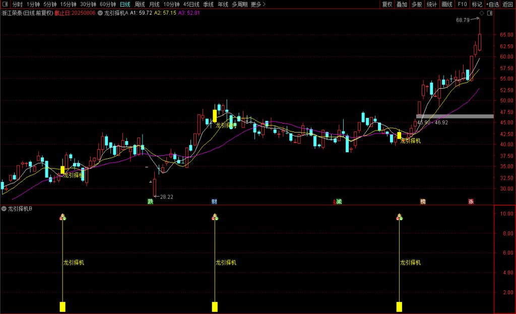Click the blue 财 event marker
Viewport: 516px width, 314px height.
pos(214,202)
